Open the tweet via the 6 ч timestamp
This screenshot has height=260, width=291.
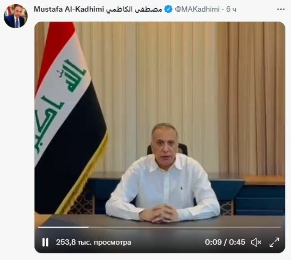tap(231, 9)
